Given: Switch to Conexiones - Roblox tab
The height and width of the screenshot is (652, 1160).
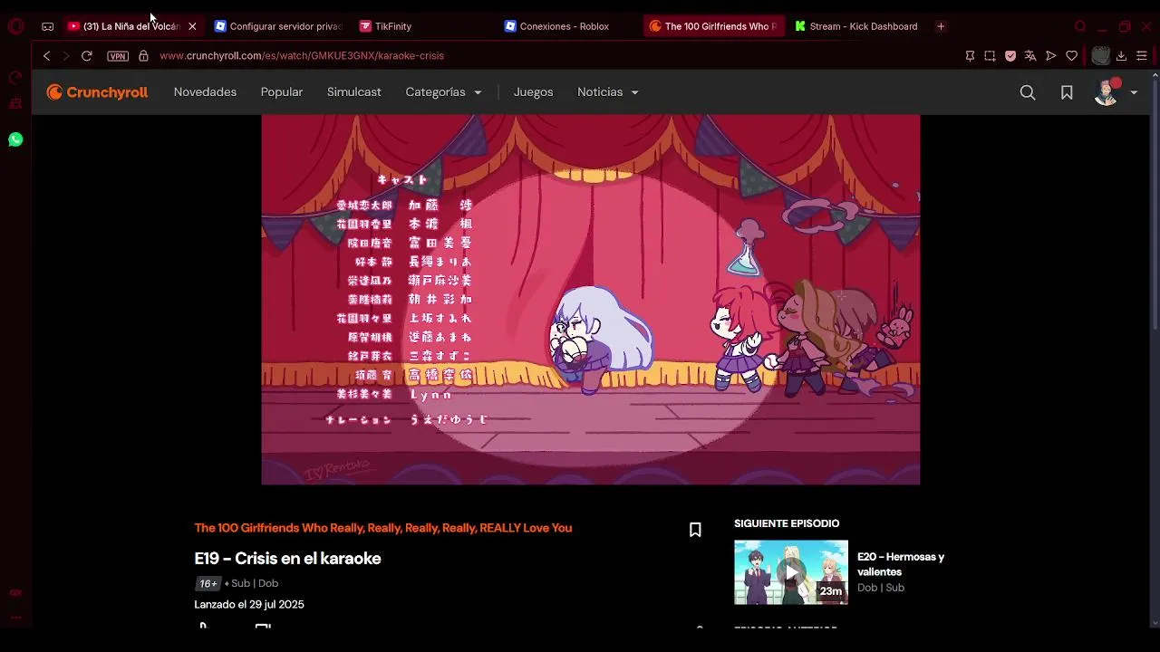Looking at the screenshot, I should [x=566, y=26].
